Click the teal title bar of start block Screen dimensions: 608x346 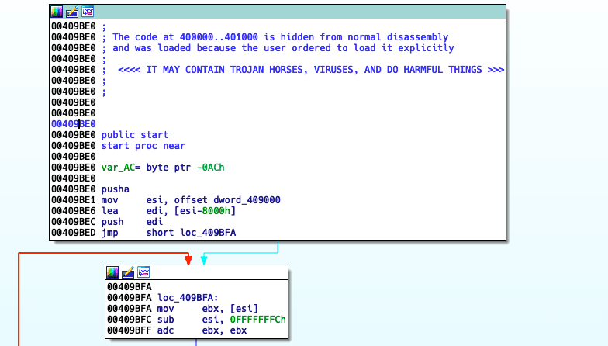click(x=278, y=12)
